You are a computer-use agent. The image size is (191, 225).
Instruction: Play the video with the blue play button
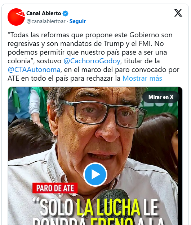tap(95, 174)
